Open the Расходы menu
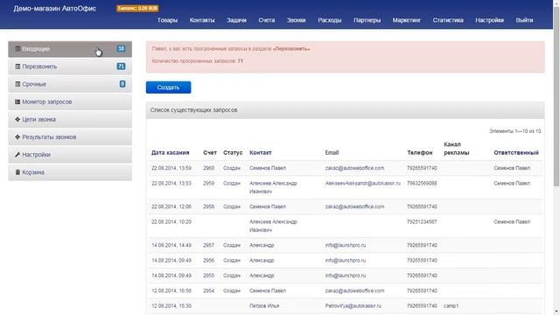This screenshot has width=560, height=315. [329, 20]
